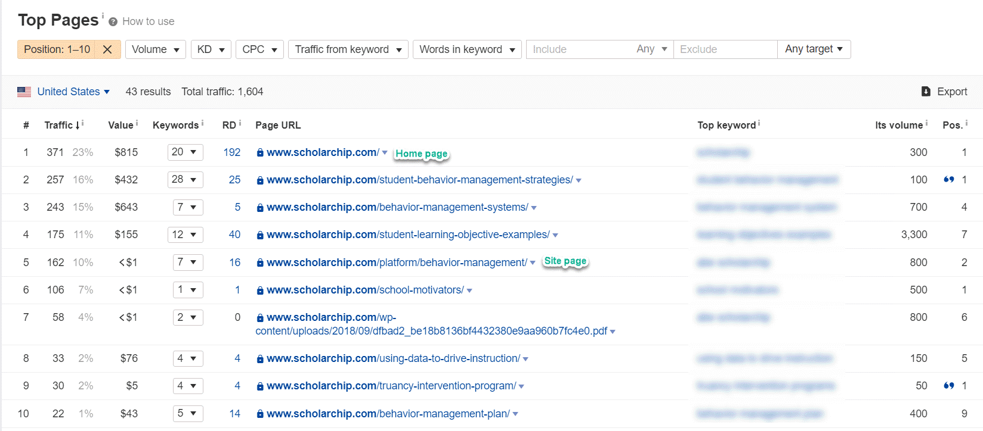Viewport: 983px width, 431px height.
Task: Expand URL menu arrow for behavior-management-systems
Action: point(534,208)
